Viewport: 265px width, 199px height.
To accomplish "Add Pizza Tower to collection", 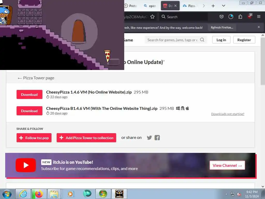I will click(x=86, y=138).
